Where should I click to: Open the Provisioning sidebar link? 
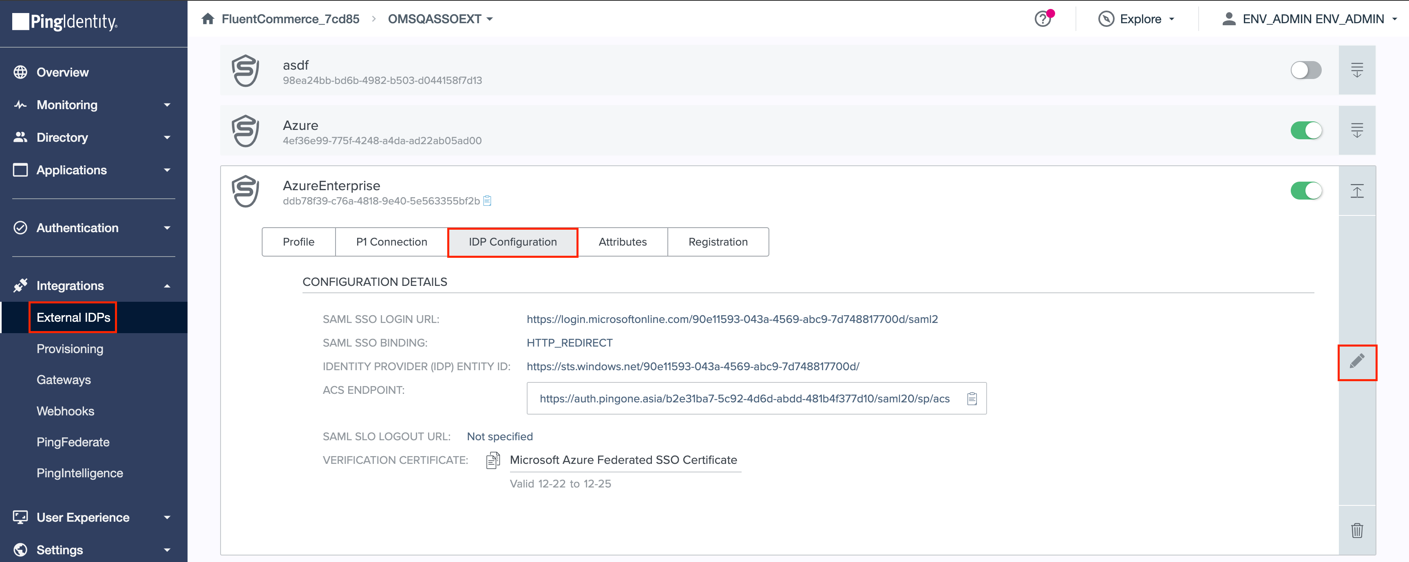(x=69, y=349)
